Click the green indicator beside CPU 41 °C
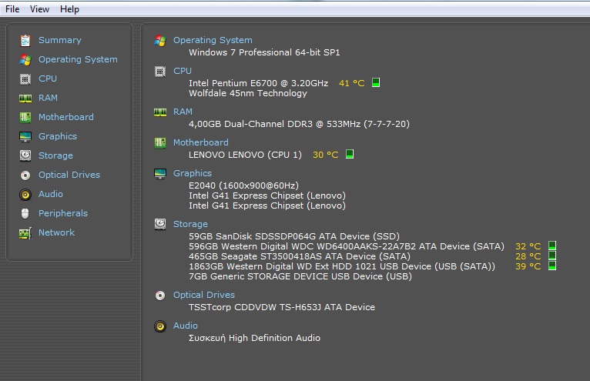The width and height of the screenshot is (590, 381). pos(376,82)
